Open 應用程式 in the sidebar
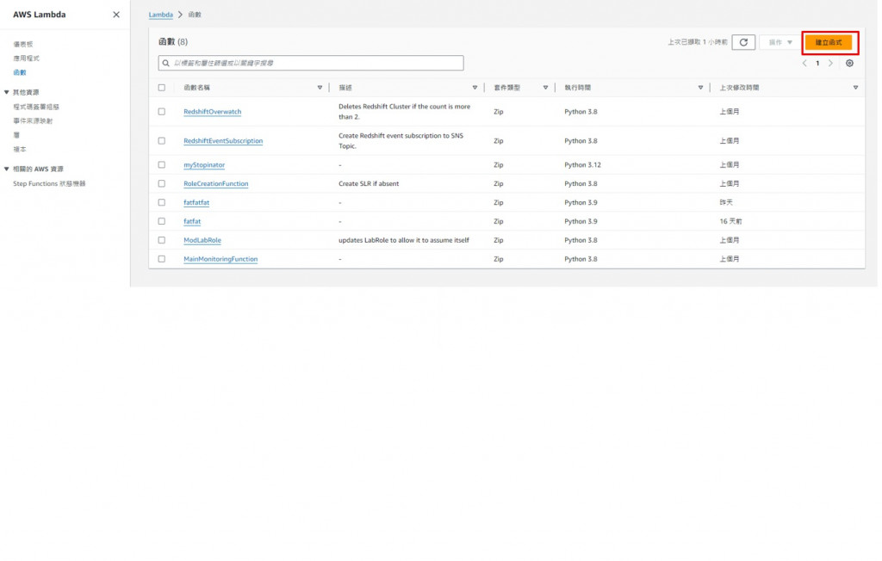This screenshot has width=882, height=561. (26, 58)
